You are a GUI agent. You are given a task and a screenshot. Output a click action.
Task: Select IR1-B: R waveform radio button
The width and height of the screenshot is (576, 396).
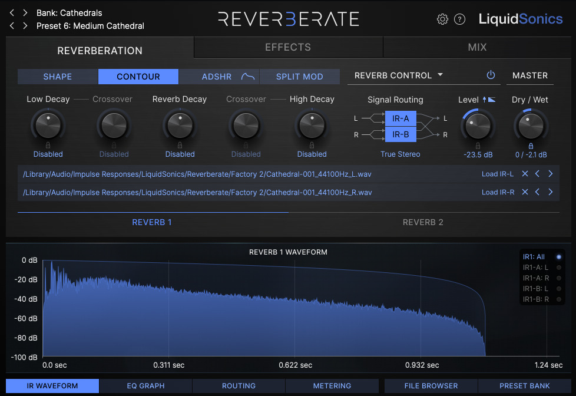coord(559,299)
